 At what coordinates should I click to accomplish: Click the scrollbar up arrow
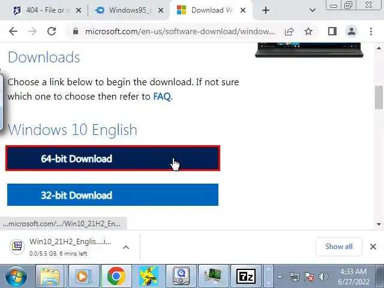[379, 48]
